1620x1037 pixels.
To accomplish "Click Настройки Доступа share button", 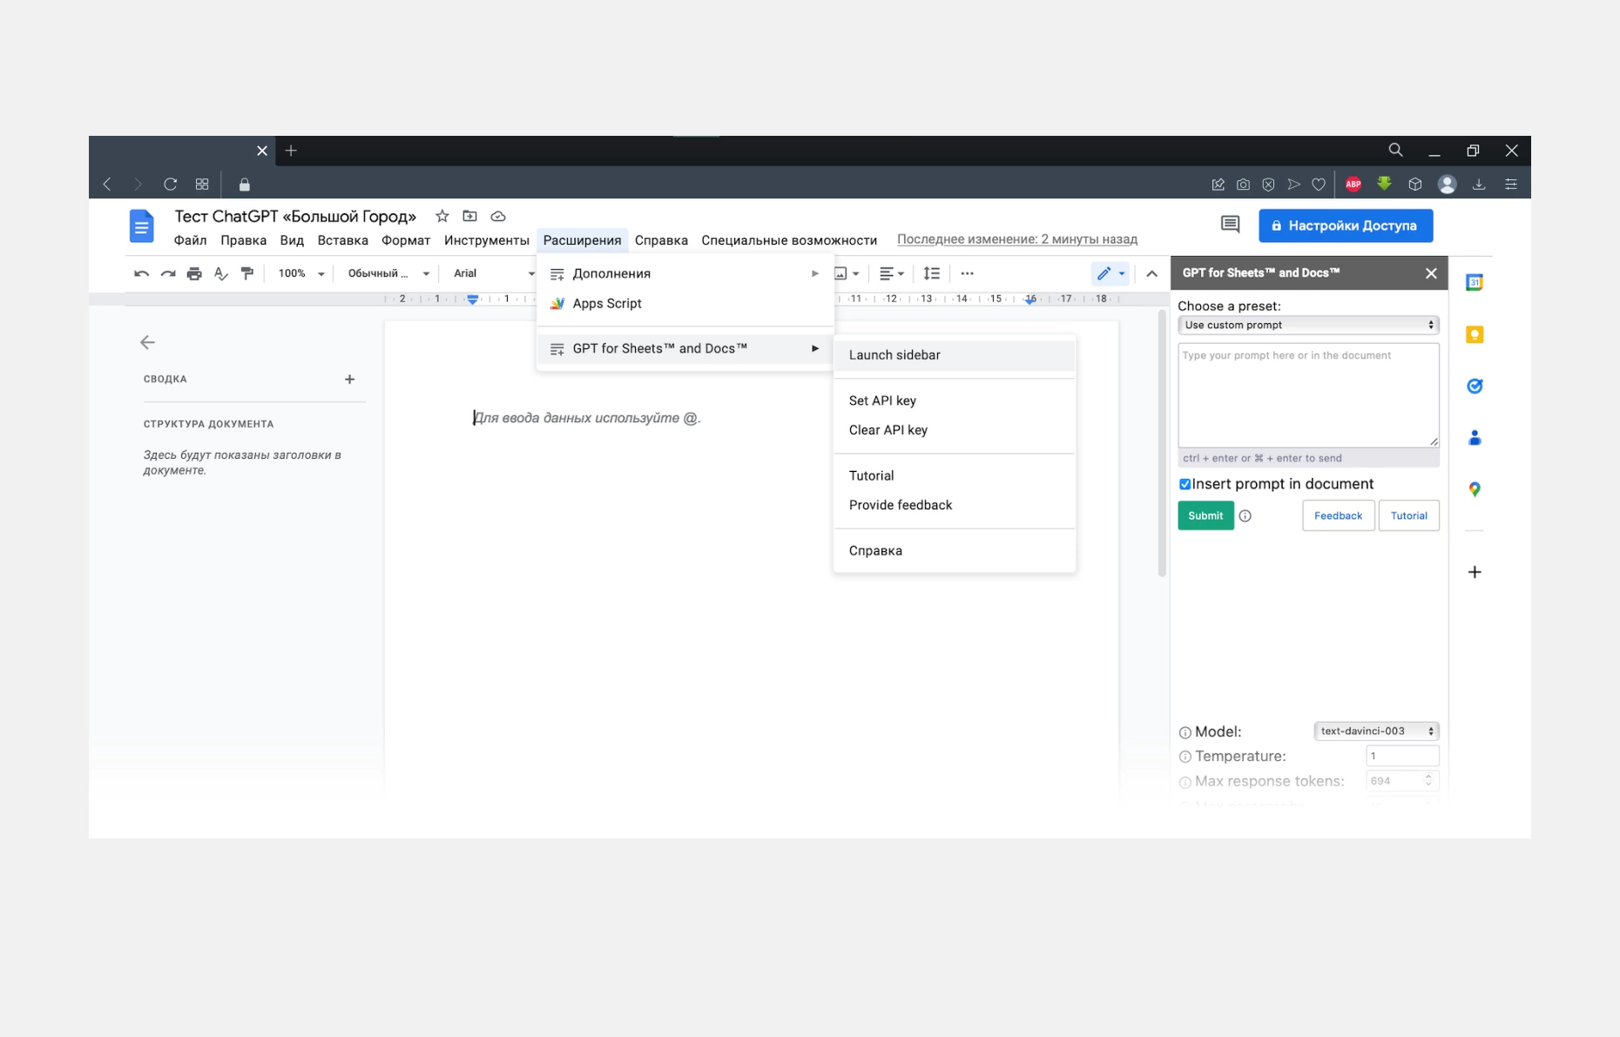I will pos(1346,226).
